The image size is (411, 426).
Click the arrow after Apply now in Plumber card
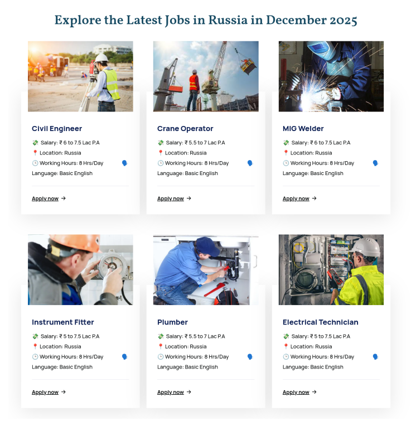tap(189, 392)
